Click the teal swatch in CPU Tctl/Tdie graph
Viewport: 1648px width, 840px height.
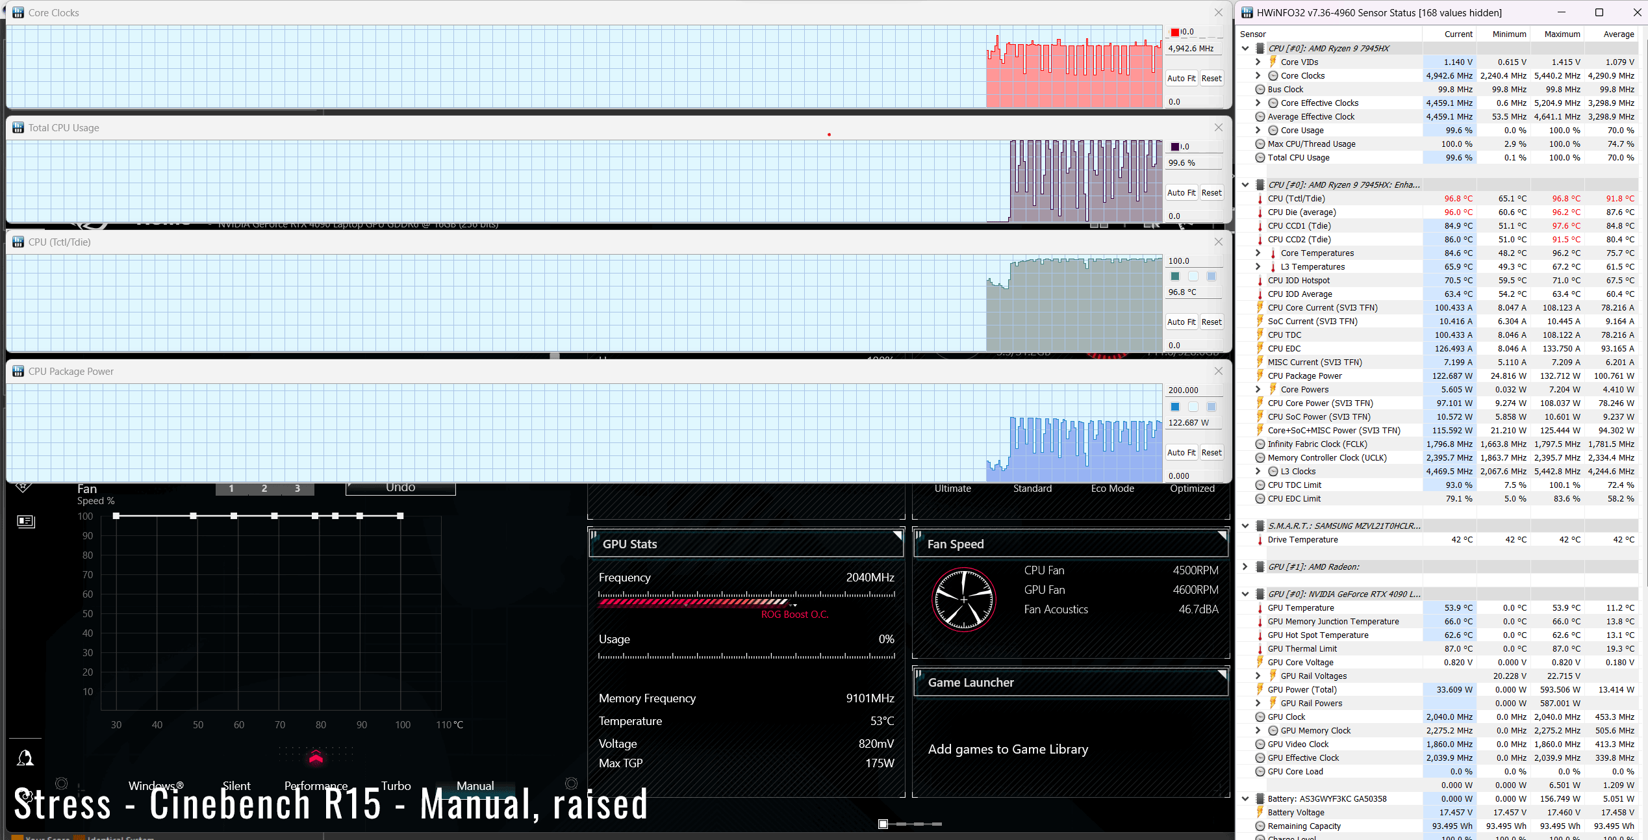click(1174, 276)
